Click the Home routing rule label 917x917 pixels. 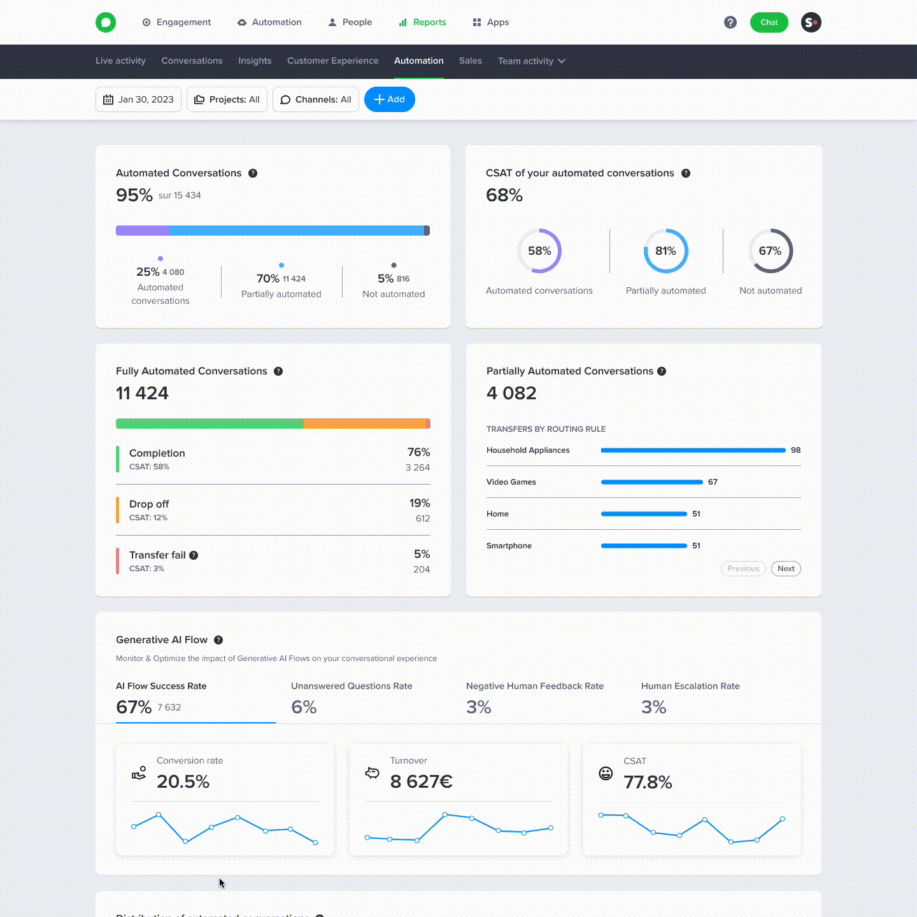(x=497, y=514)
